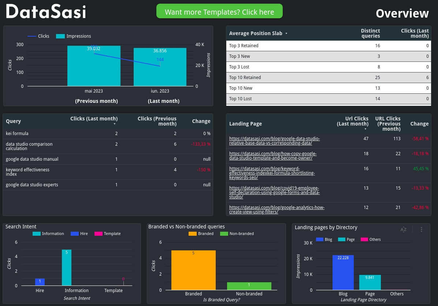Open the google-data-studio-relative-base-data blog link
This screenshot has width=438, height=306.
(274, 141)
